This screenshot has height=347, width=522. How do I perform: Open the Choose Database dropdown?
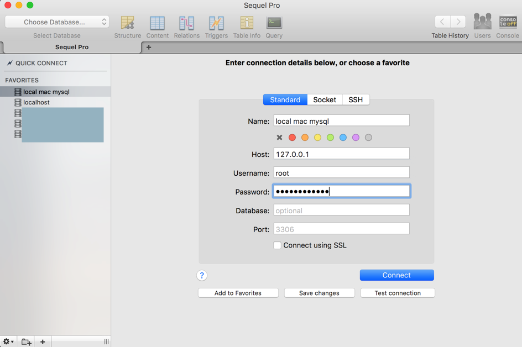point(57,22)
